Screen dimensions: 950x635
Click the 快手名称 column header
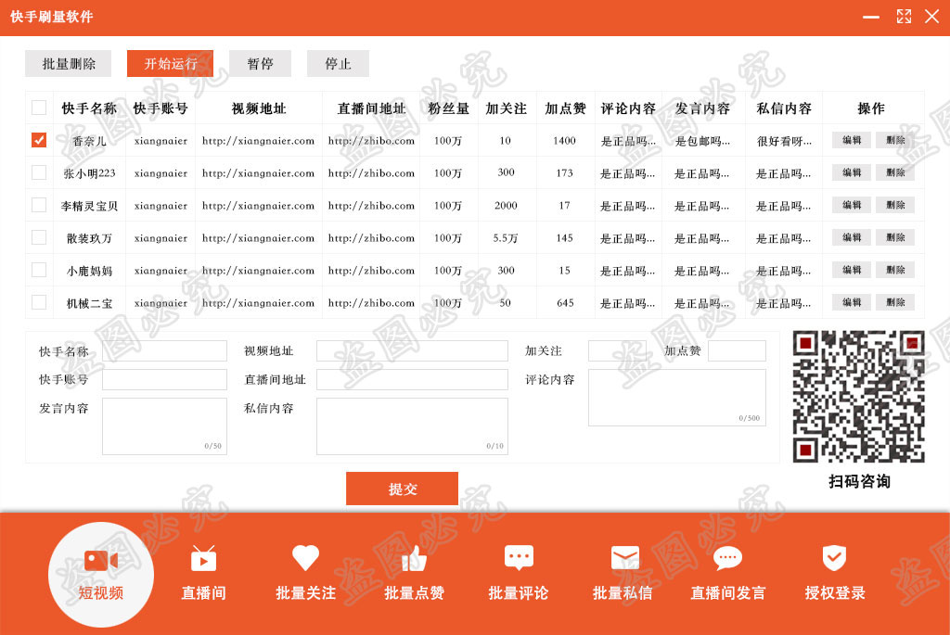tap(89, 108)
